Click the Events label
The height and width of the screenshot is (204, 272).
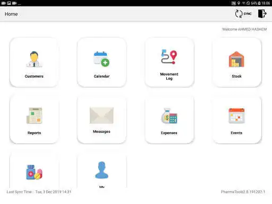coord(236,133)
